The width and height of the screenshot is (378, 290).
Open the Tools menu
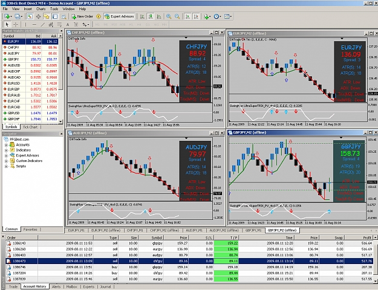(x=54, y=9)
